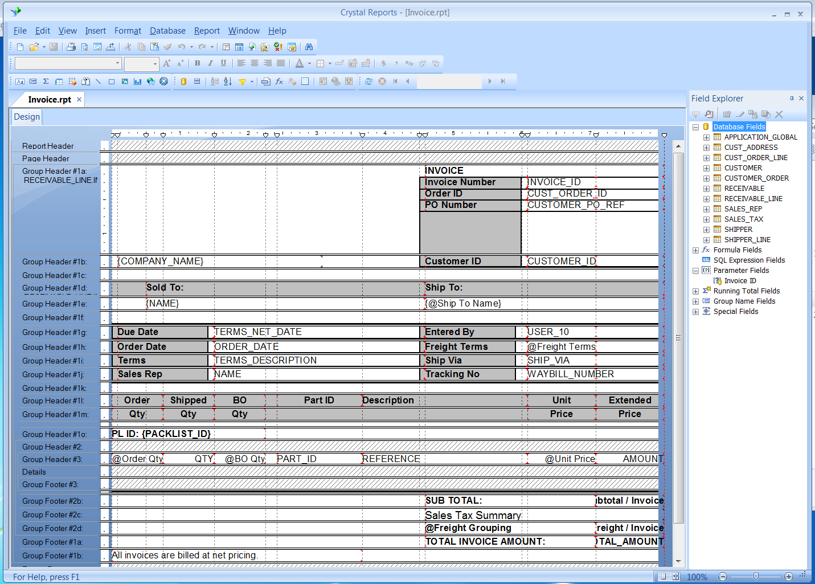Open the Report menu
815x584 pixels.
tap(207, 31)
